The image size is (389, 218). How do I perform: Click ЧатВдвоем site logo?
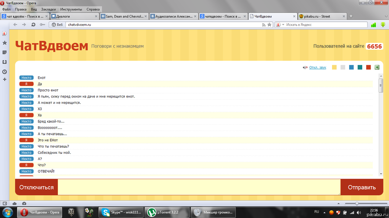pos(52,46)
